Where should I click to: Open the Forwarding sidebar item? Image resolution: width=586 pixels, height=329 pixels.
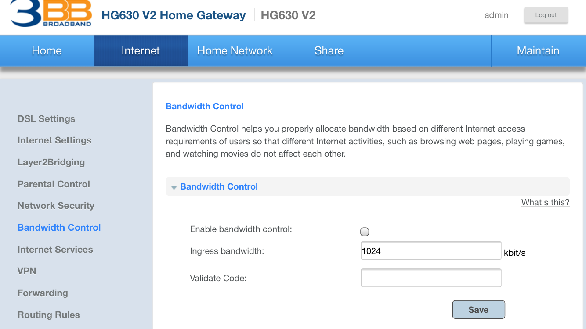pos(43,293)
